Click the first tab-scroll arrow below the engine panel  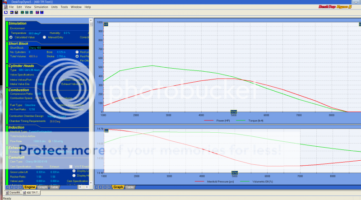click(x=8, y=187)
